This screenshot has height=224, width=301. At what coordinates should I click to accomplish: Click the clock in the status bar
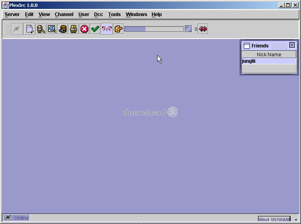(x=274, y=219)
